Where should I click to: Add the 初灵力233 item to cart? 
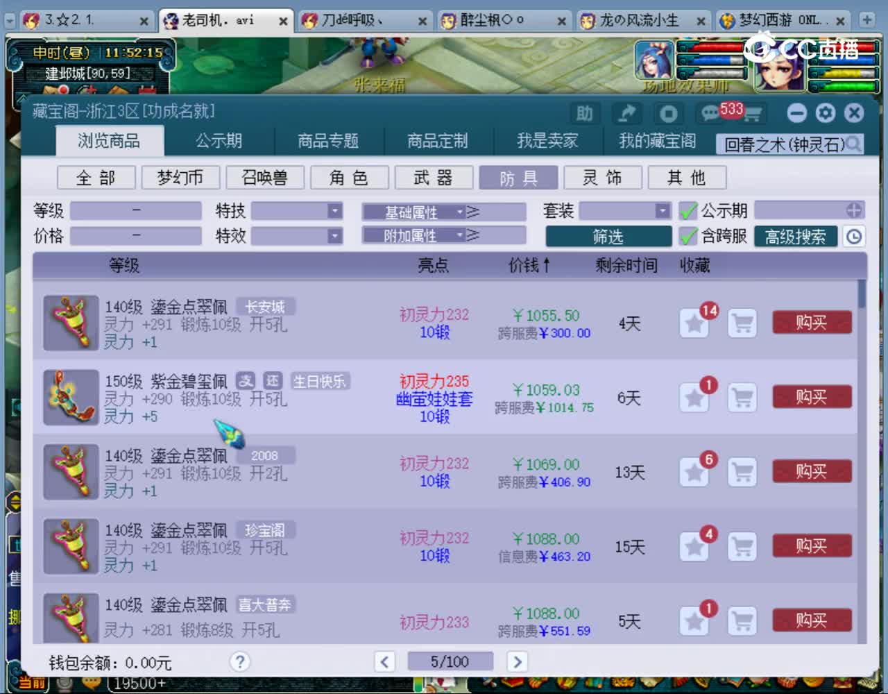(x=742, y=621)
